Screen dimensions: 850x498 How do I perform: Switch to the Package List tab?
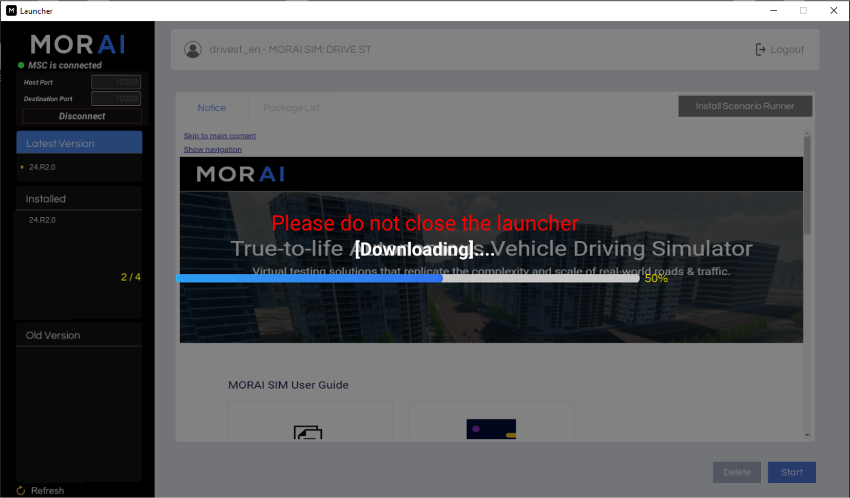point(291,107)
